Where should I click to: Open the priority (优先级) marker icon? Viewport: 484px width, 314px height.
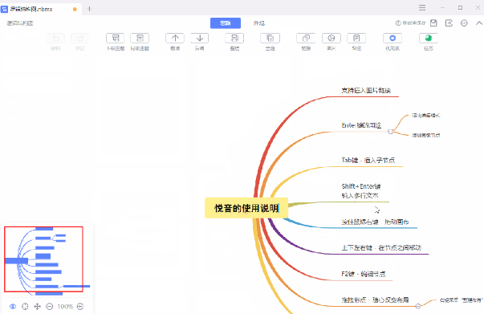click(x=392, y=39)
